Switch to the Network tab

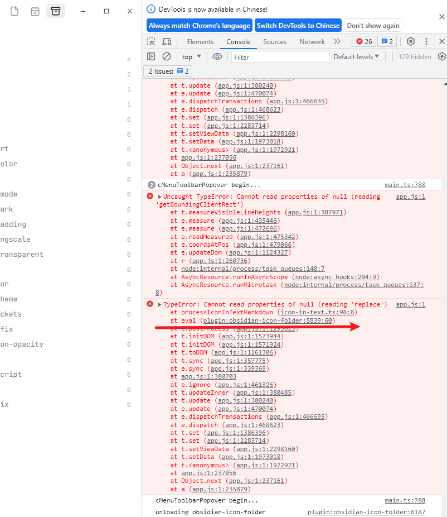[312, 42]
